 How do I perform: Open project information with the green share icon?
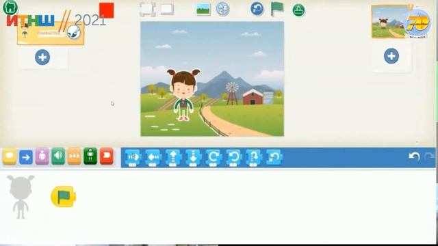pyautogui.click(x=298, y=10)
